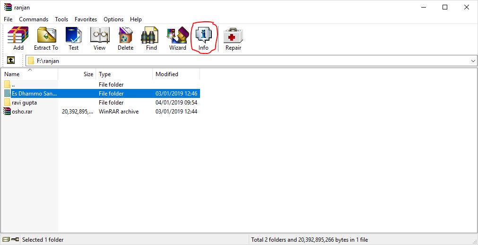The height and width of the screenshot is (245, 478).
Task: Click the ravi gupta folder icon
Action: tap(7, 102)
